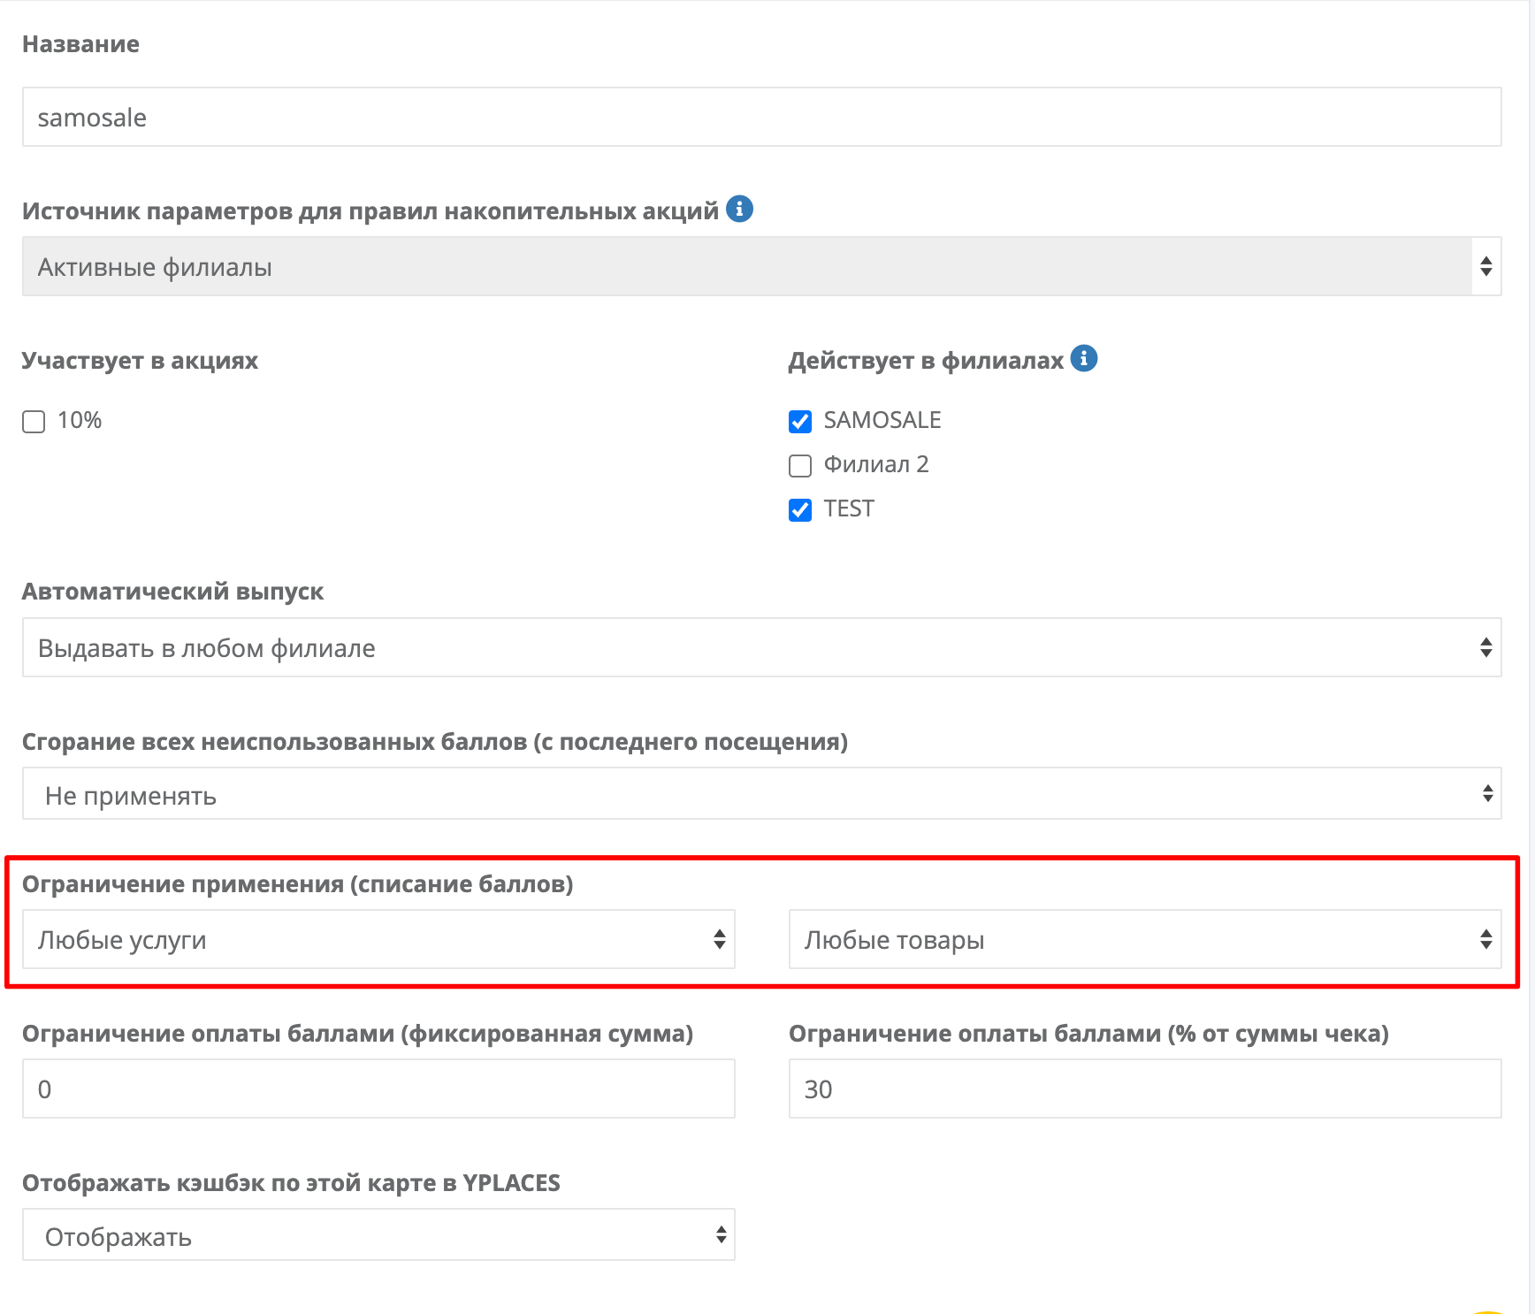Click the Отображать кэшбэк по этой карте label
1535x1314 pixels.
pos(291,1182)
